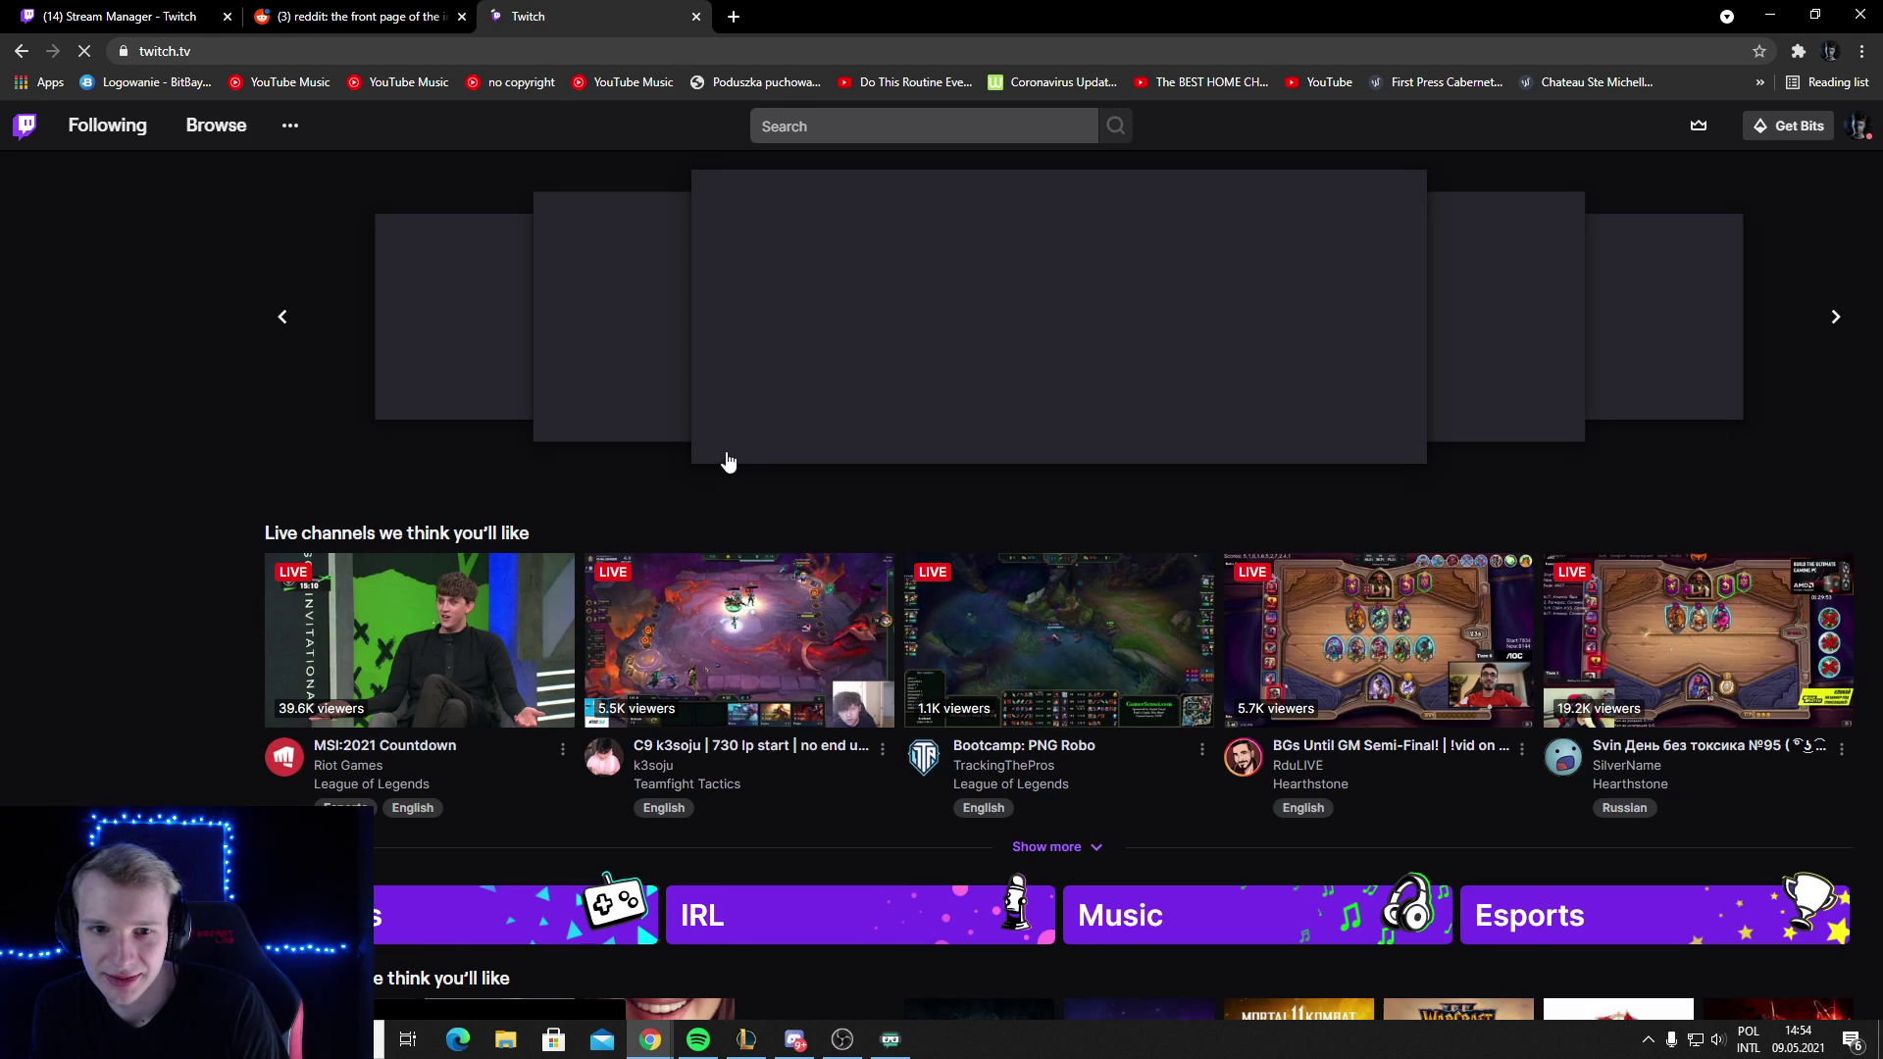The width and height of the screenshot is (1883, 1059).
Task: Close the Stream Manager tab
Action: click(x=228, y=17)
